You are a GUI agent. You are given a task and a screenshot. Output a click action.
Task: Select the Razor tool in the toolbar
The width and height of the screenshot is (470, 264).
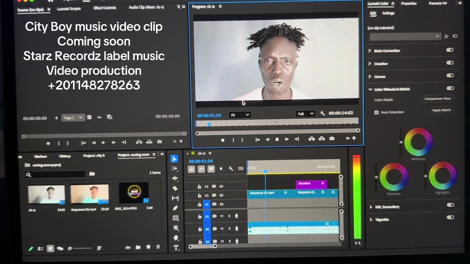coord(175,188)
